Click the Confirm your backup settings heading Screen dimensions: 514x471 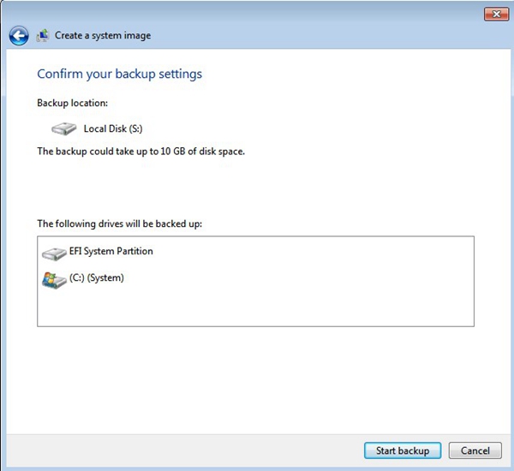120,74
